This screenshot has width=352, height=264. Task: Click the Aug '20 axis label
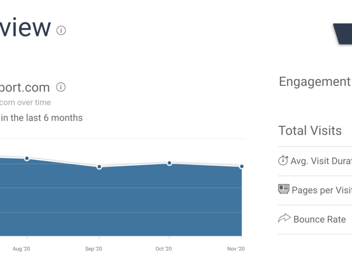coord(20,249)
